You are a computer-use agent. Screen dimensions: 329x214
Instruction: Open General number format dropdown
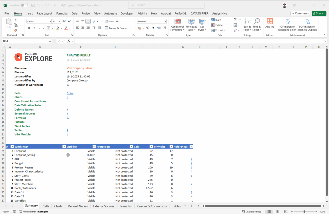coord(165,21)
